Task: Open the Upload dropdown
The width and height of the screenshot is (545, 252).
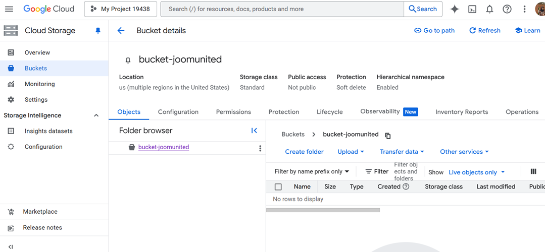Action: 351,152
